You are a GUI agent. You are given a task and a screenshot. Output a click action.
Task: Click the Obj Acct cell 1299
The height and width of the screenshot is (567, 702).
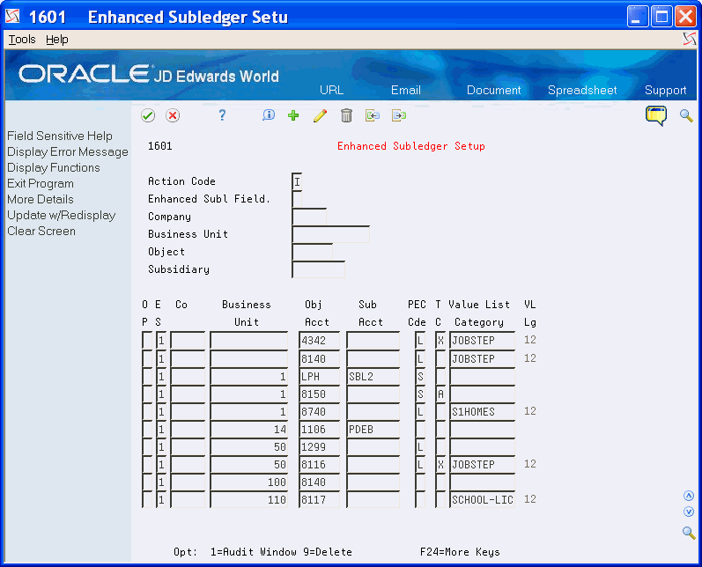319,446
